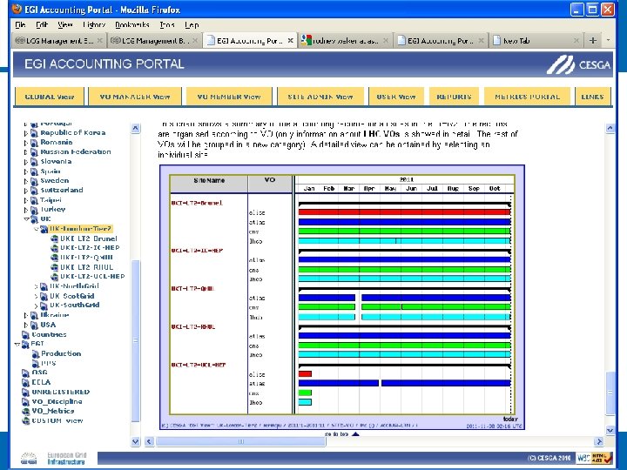Click the CUSTOM view icon in tree
The height and width of the screenshot is (470, 627).
point(25,420)
